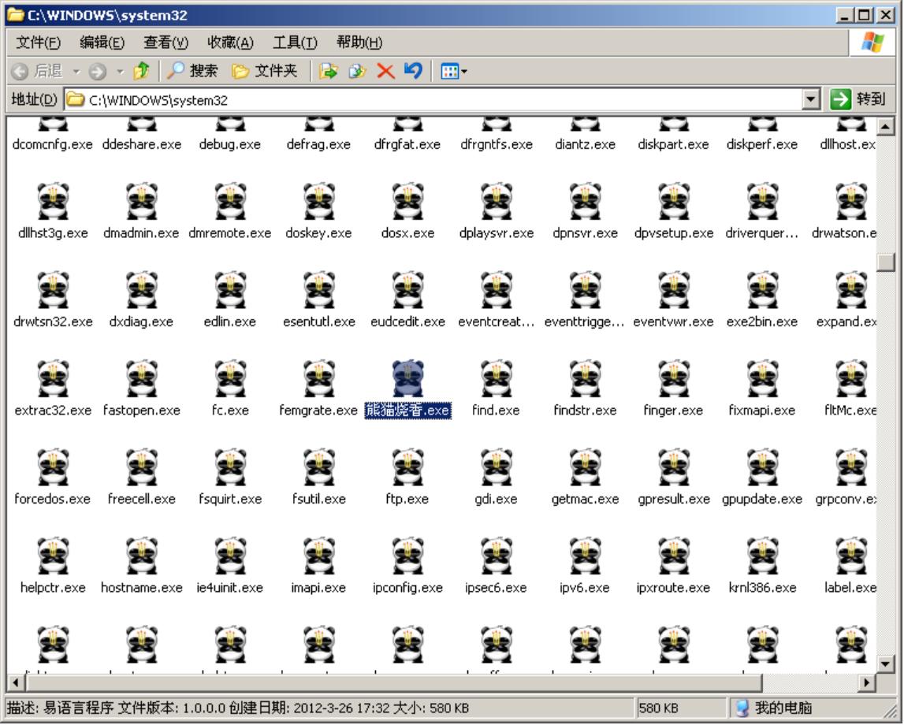The image size is (904, 725).
Task: Click the Move To folder toolbar icon
Action: 328,72
